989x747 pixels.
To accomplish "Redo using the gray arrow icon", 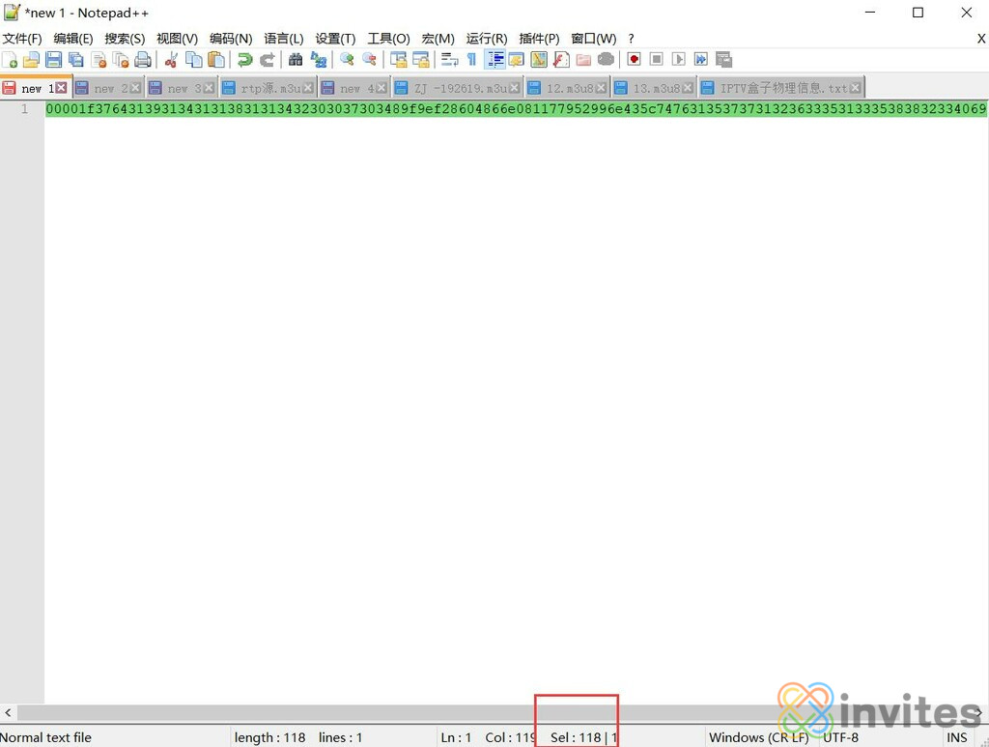I will point(267,59).
